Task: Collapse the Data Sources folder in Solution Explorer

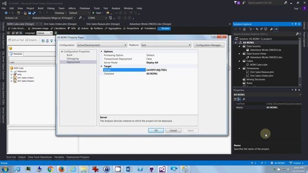Action: tap(240, 46)
